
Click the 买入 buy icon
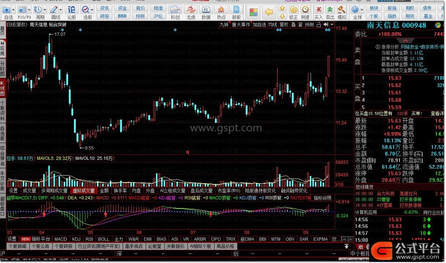tap(319, 10)
